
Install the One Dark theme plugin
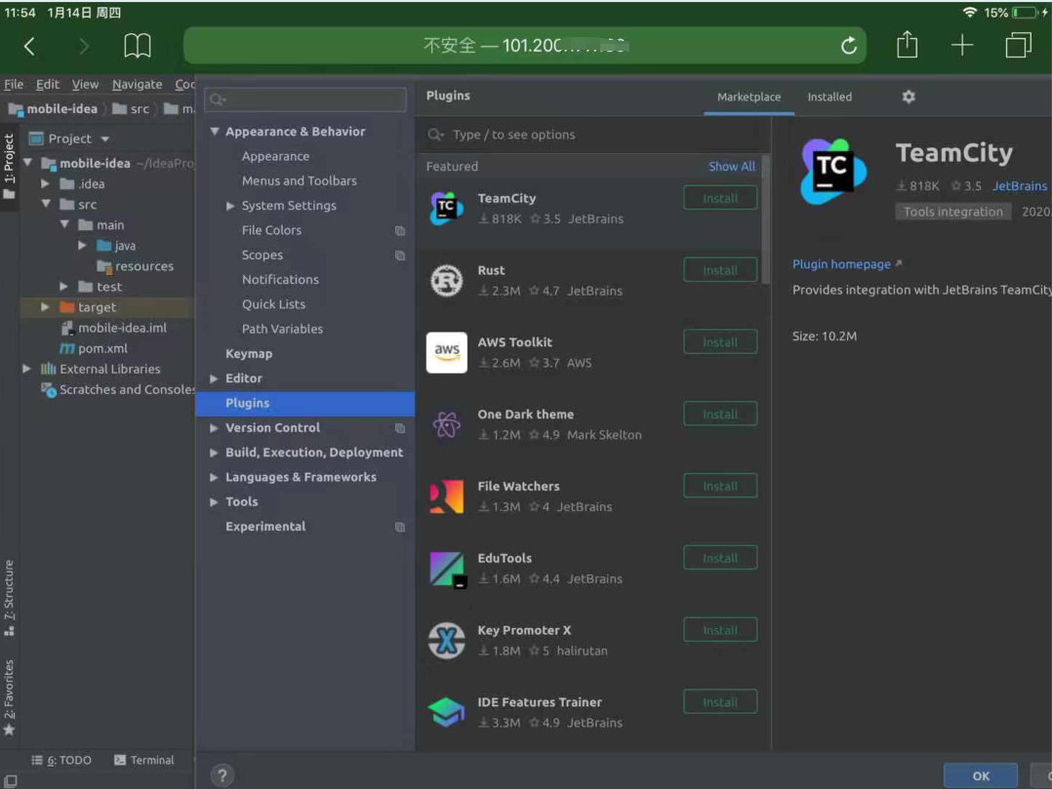click(x=720, y=414)
